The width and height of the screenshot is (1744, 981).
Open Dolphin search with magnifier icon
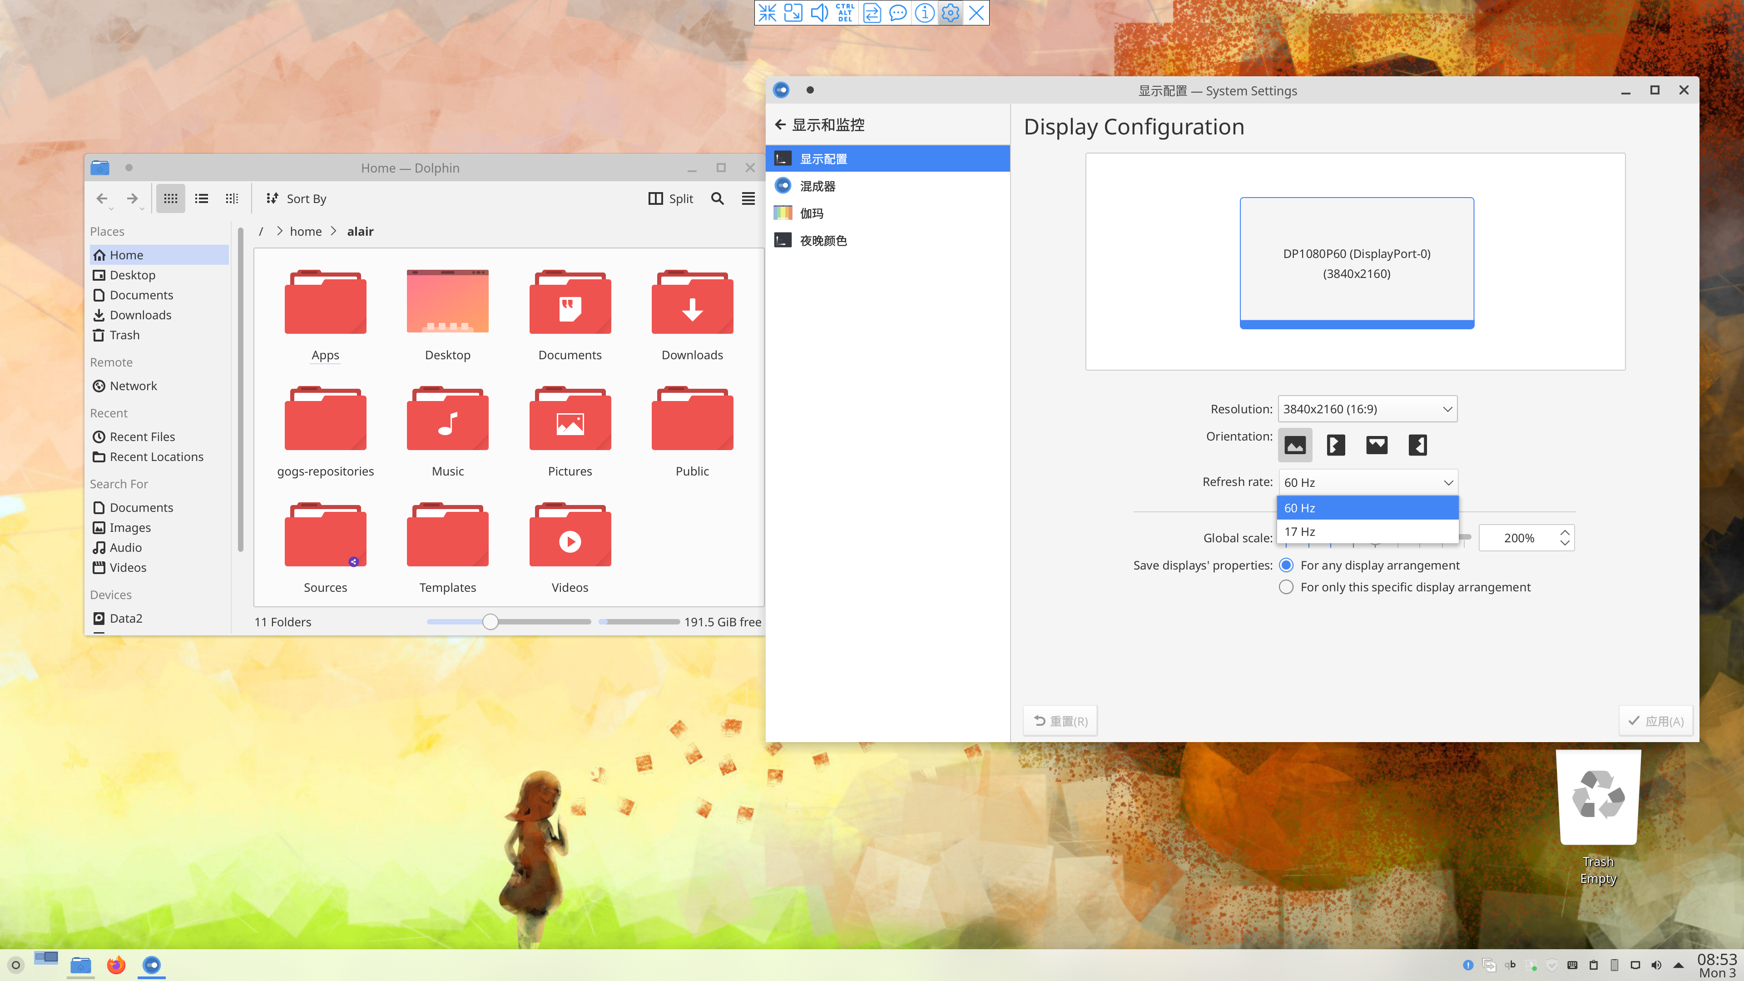(x=717, y=198)
